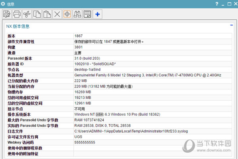The height and width of the screenshot is (159, 238).
Task: Select the RAM 1073741824 value
Action: [x=89, y=120]
